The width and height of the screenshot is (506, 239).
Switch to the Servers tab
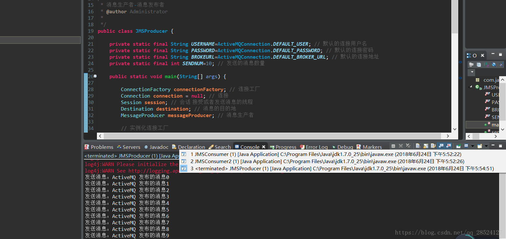[x=128, y=147]
